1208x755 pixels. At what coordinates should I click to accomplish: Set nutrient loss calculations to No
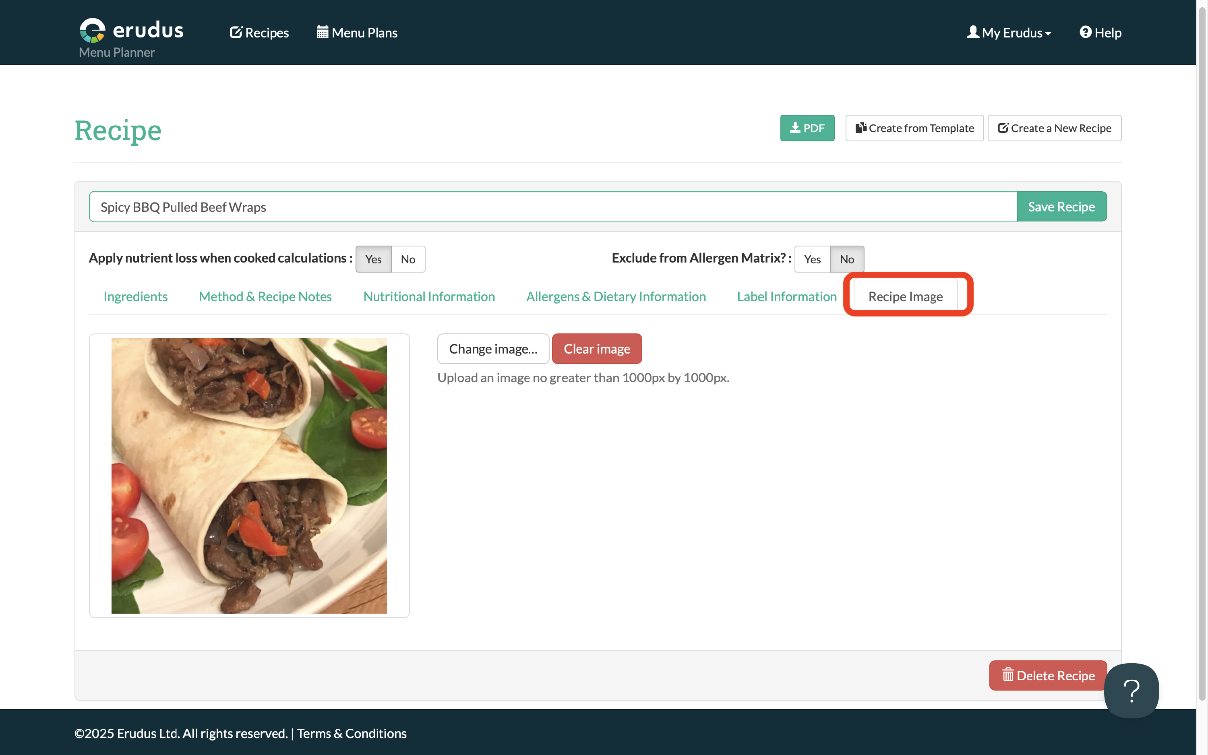click(x=408, y=259)
